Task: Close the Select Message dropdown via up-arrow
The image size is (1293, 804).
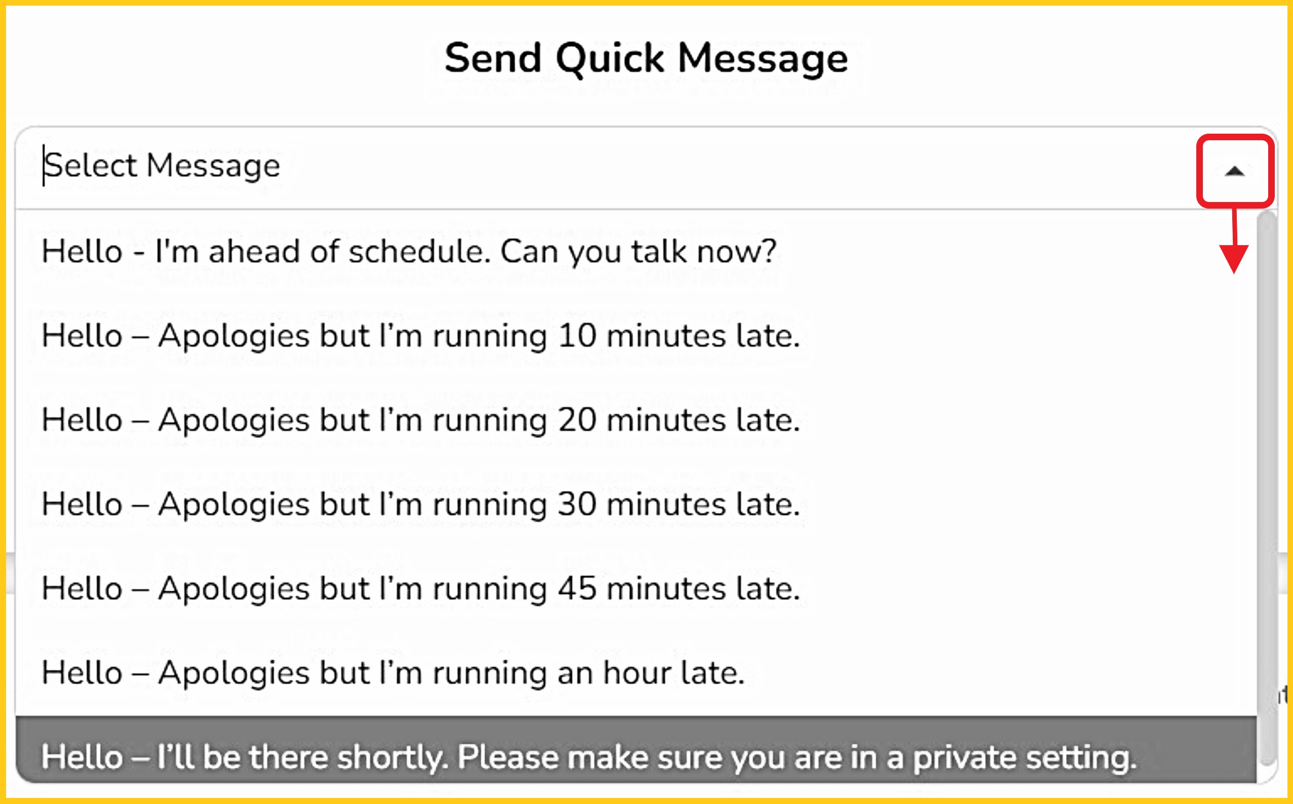Action: tap(1234, 171)
